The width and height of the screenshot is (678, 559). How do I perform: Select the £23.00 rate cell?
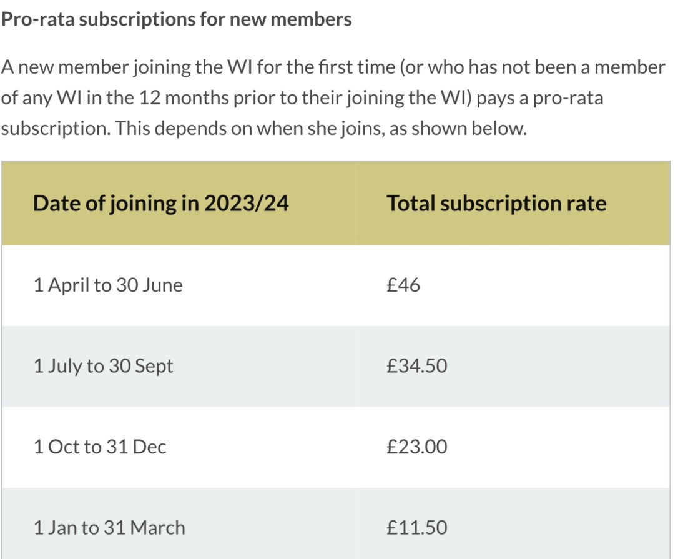(x=417, y=447)
